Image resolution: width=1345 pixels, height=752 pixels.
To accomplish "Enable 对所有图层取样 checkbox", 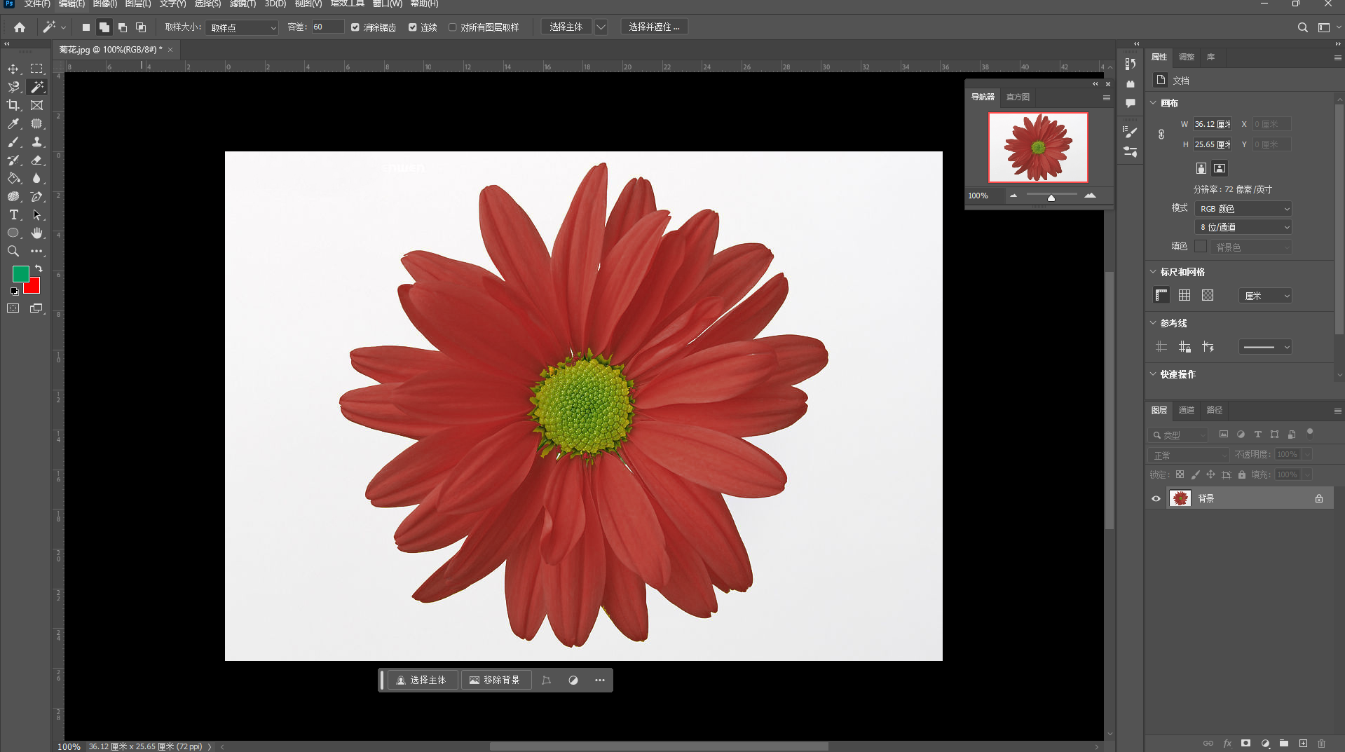I will point(453,27).
